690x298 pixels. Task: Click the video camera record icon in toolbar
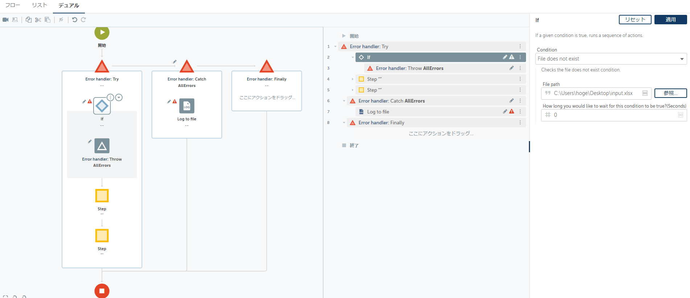click(5, 20)
